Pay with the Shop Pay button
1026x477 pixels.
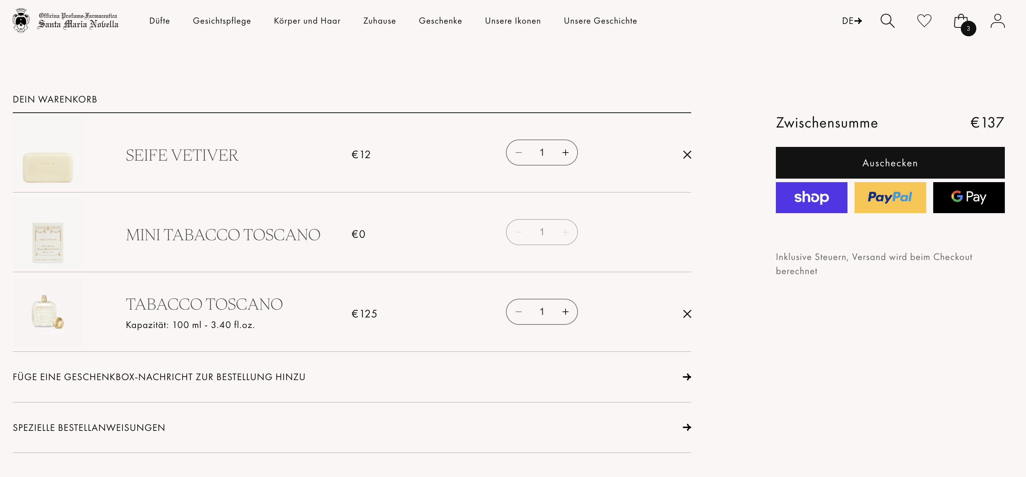[811, 197]
